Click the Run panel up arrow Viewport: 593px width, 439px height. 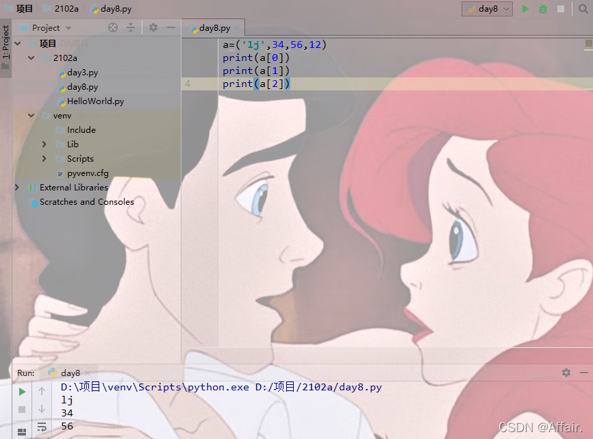[42, 391]
